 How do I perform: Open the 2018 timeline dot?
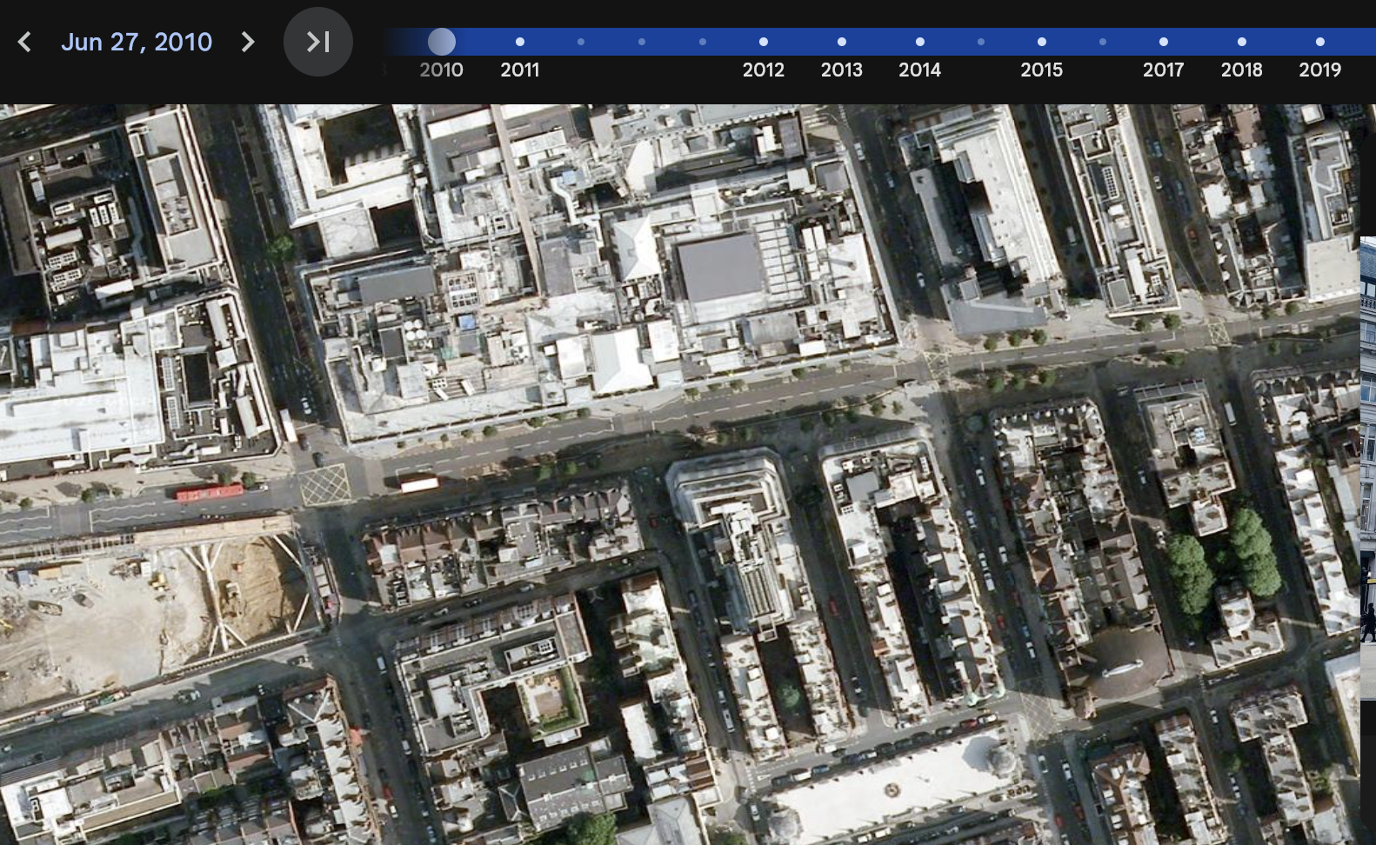click(x=1242, y=42)
